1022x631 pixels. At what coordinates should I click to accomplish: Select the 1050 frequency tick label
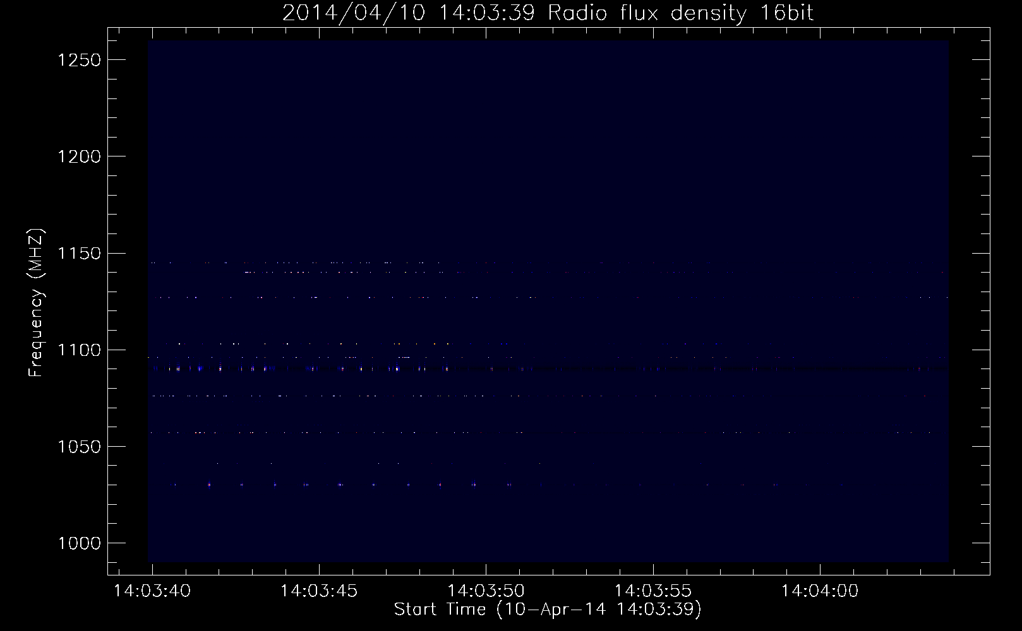[80, 447]
